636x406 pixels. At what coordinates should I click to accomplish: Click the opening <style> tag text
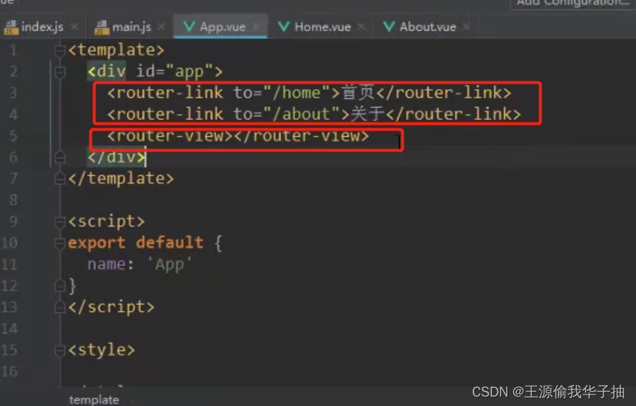pos(101,350)
